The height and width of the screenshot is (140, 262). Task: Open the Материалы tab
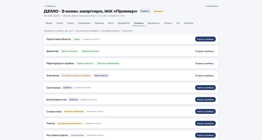84,23
